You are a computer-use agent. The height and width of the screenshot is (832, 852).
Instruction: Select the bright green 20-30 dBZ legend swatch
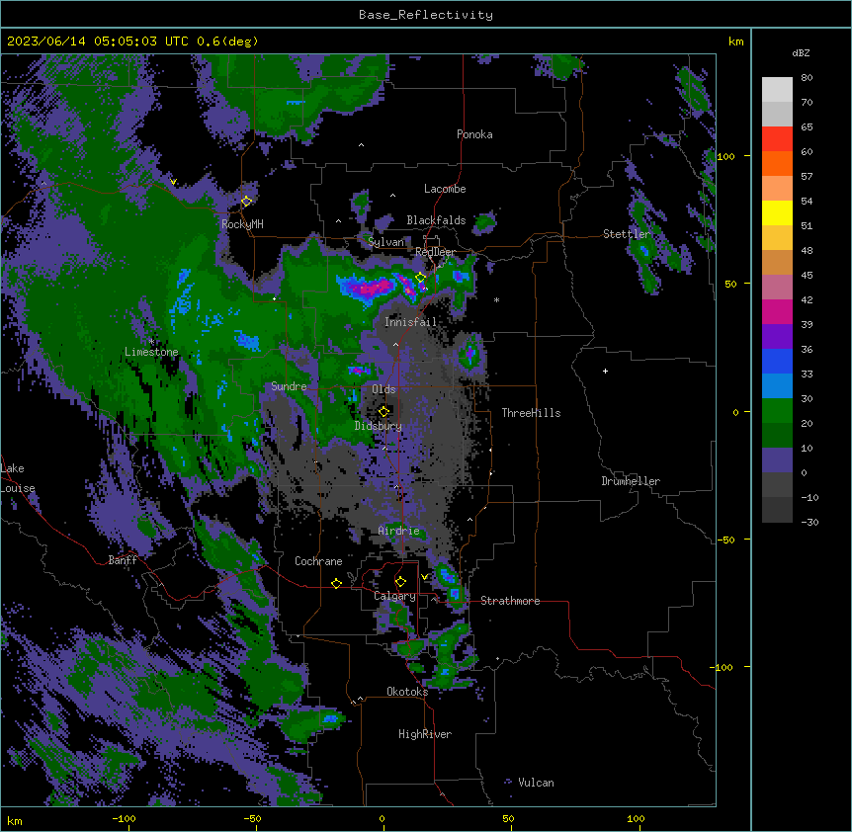(777, 411)
